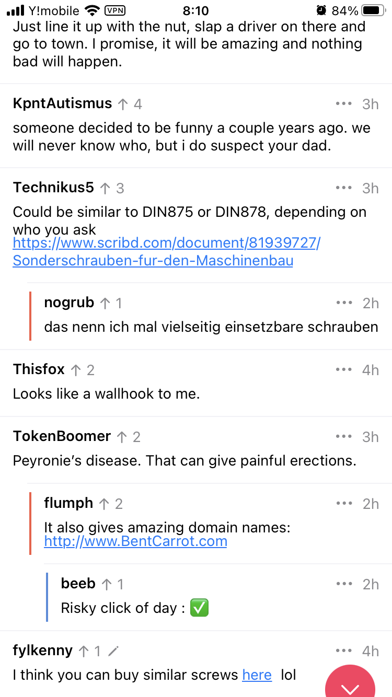Open TokenBoomer's user profile name
This screenshot has width=392, height=697.
tap(62, 436)
